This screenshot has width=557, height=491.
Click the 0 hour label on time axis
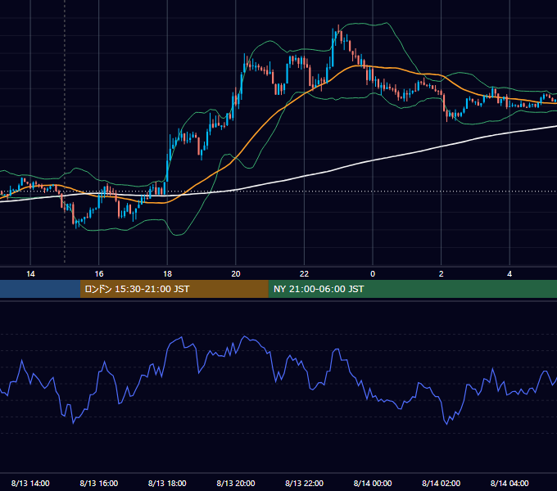[x=373, y=274]
